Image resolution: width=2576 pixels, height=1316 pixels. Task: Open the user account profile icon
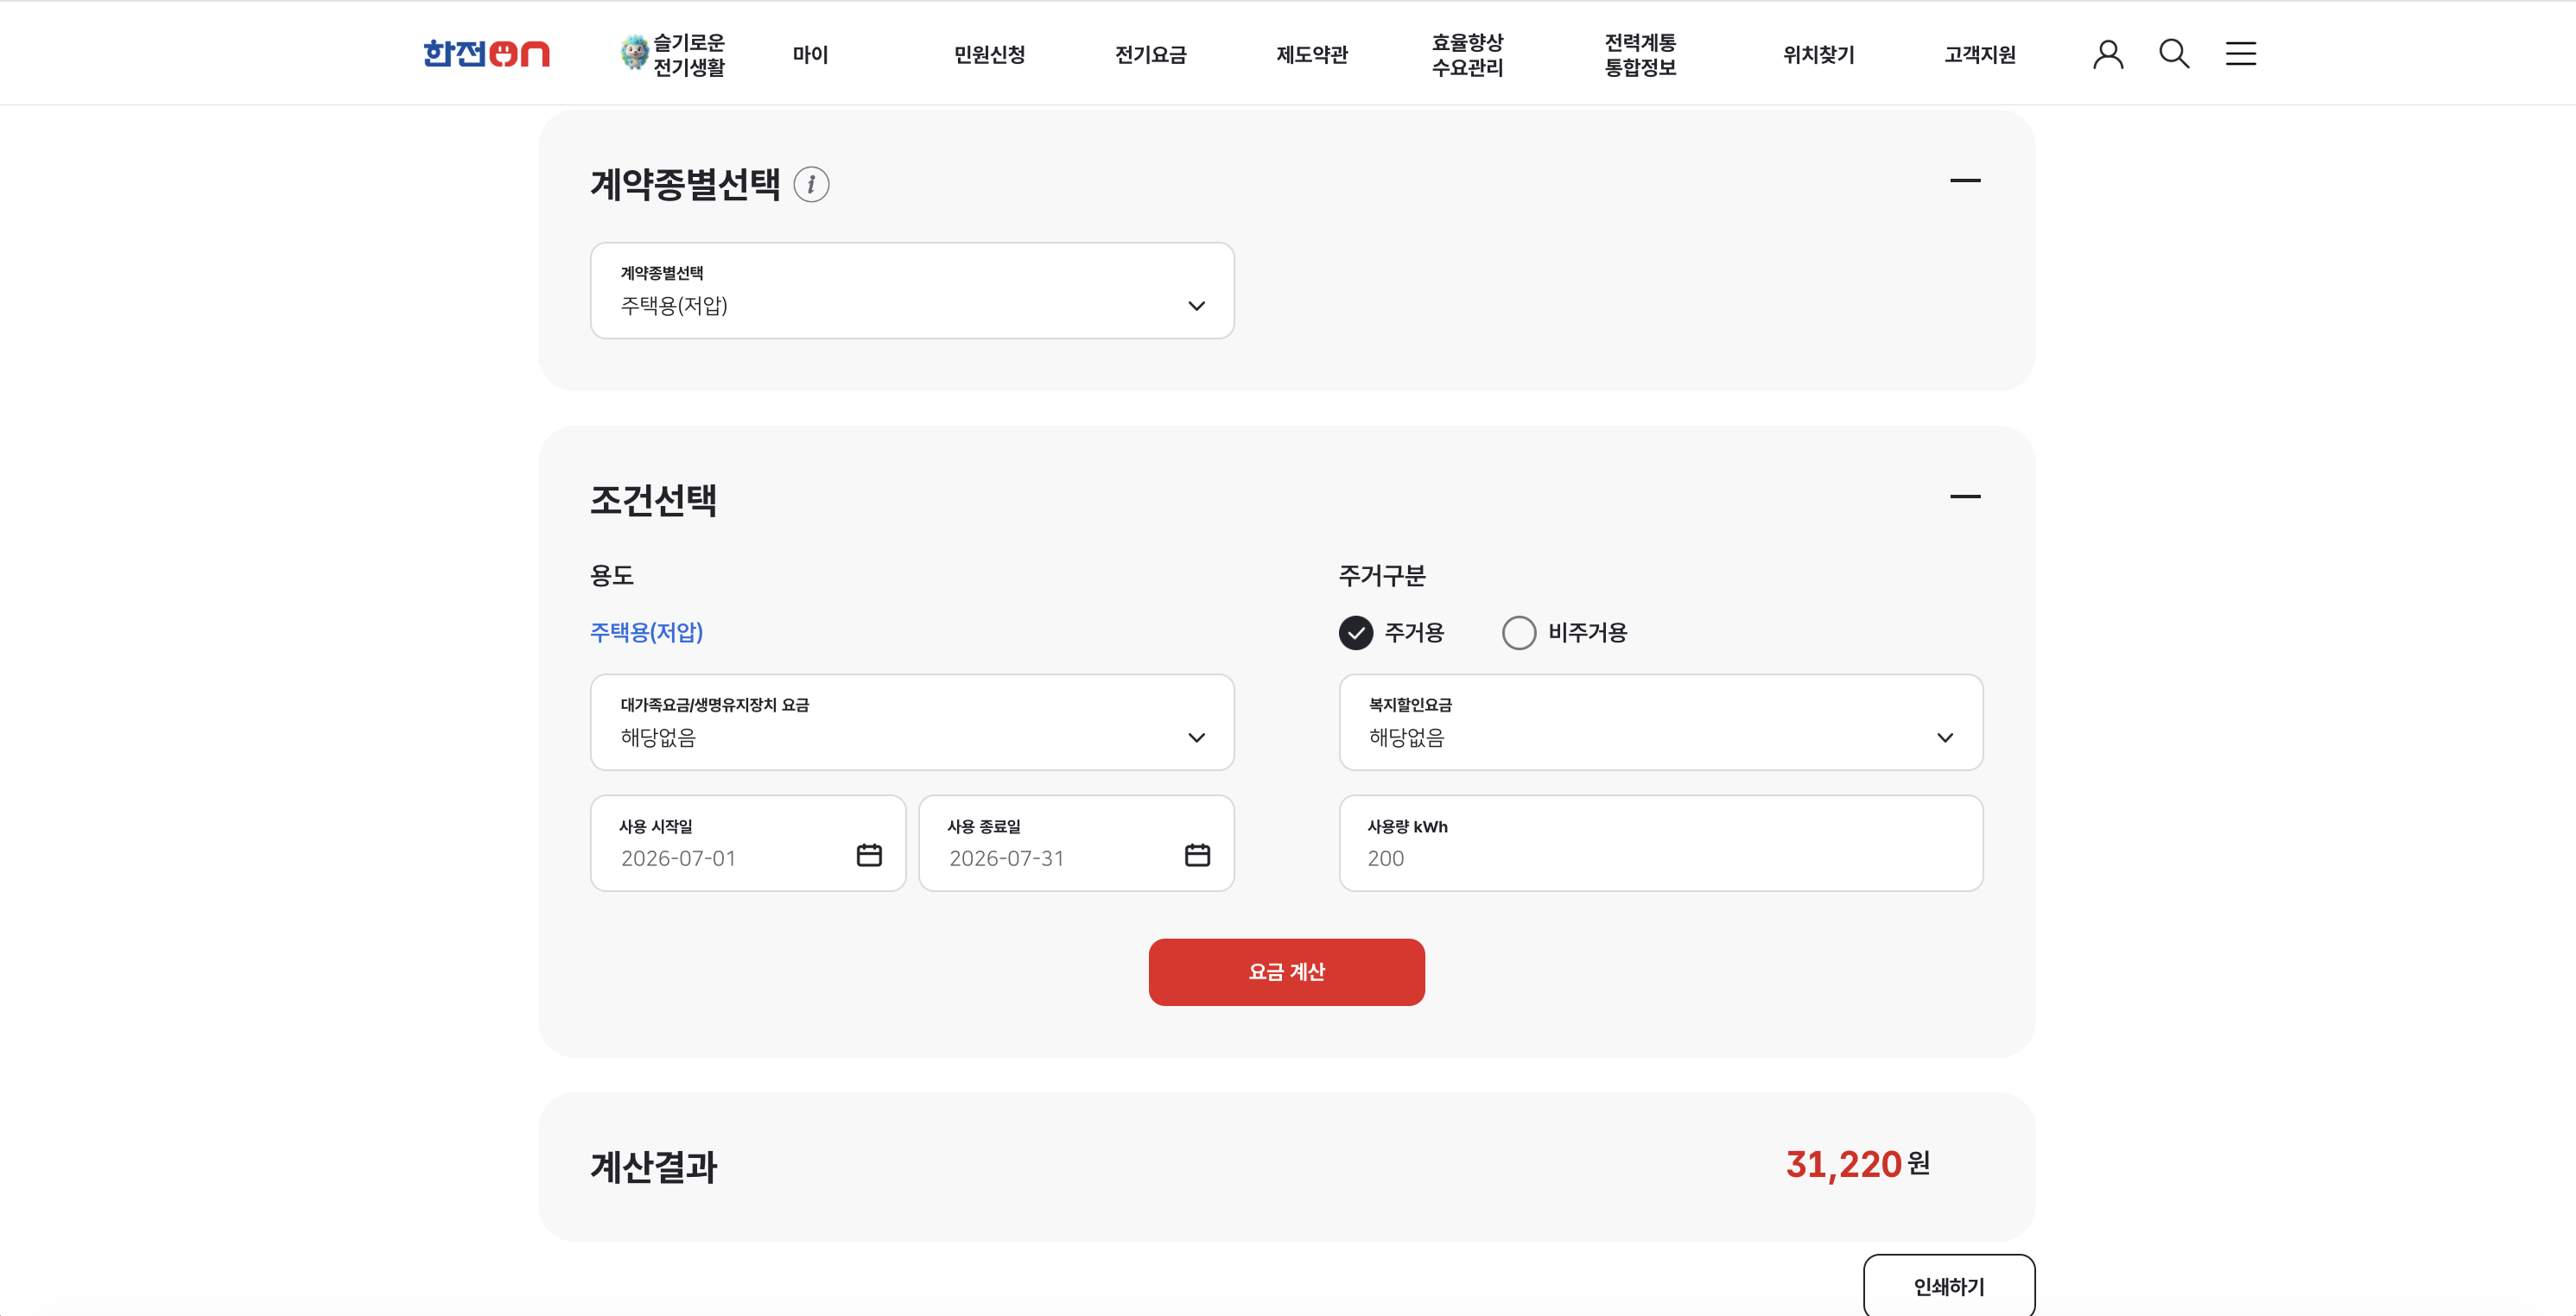click(x=2108, y=54)
